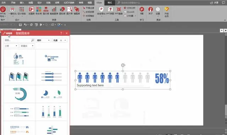The width and height of the screenshot is (227, 135).
Task: Run the 文件分析 file analysis tool
Action: [x=129, y=8]
